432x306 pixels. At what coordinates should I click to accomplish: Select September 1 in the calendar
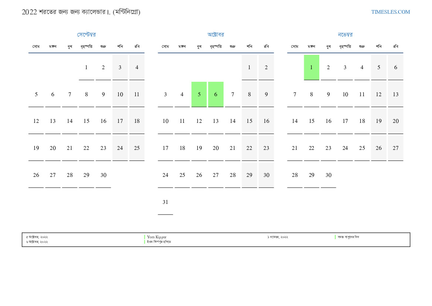tap(86, 67)
